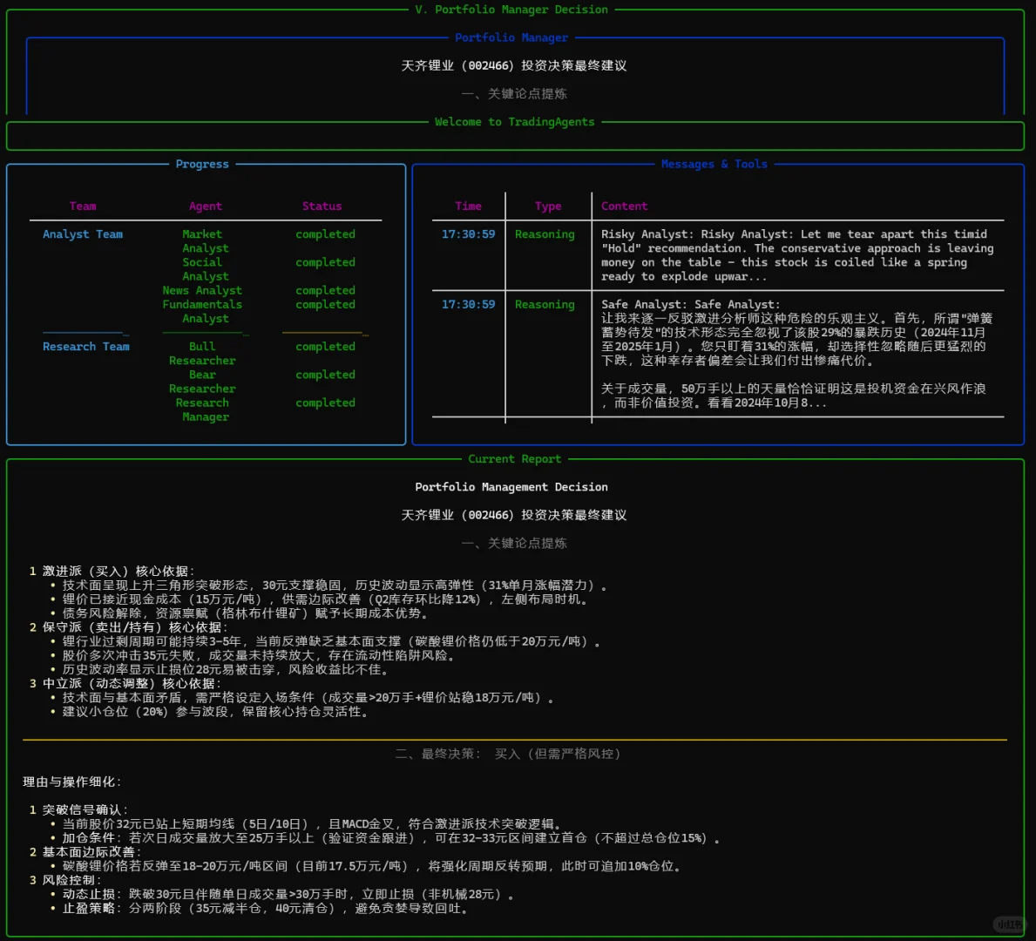Select the Bear Researcher agent entry
Image resolution: width=1036 pixels, height=941 pixels.
(x=202, y=381)
